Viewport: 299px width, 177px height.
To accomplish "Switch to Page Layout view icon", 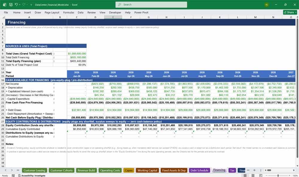I will (253, 175).
